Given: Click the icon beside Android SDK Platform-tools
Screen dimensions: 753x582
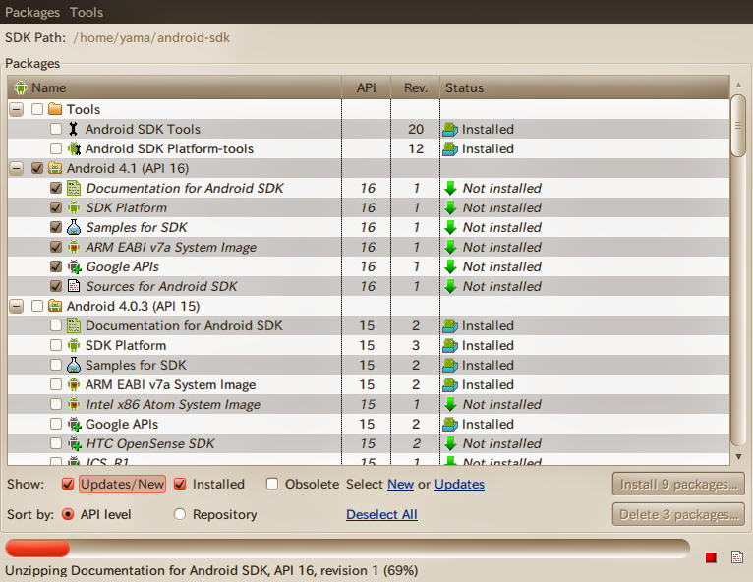Looking at the screenshot, I should pyautogui.click(x=74, y=148).
